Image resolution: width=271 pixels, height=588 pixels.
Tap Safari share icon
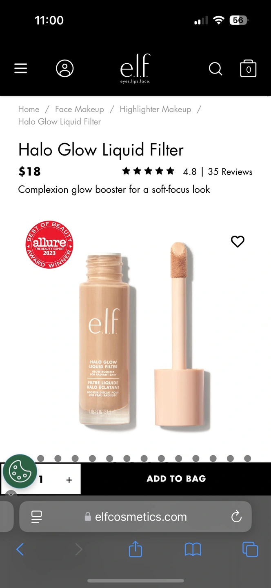[x=135, y=549]
